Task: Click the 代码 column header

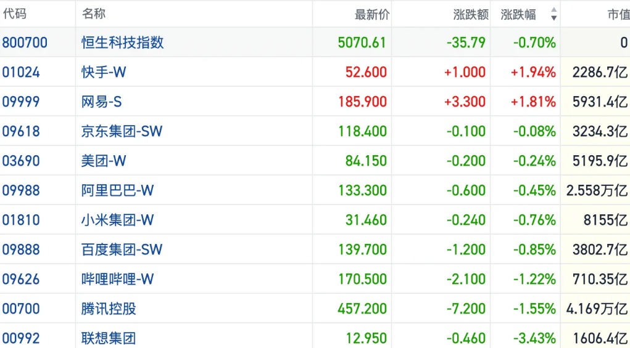Action: [15, 14]
